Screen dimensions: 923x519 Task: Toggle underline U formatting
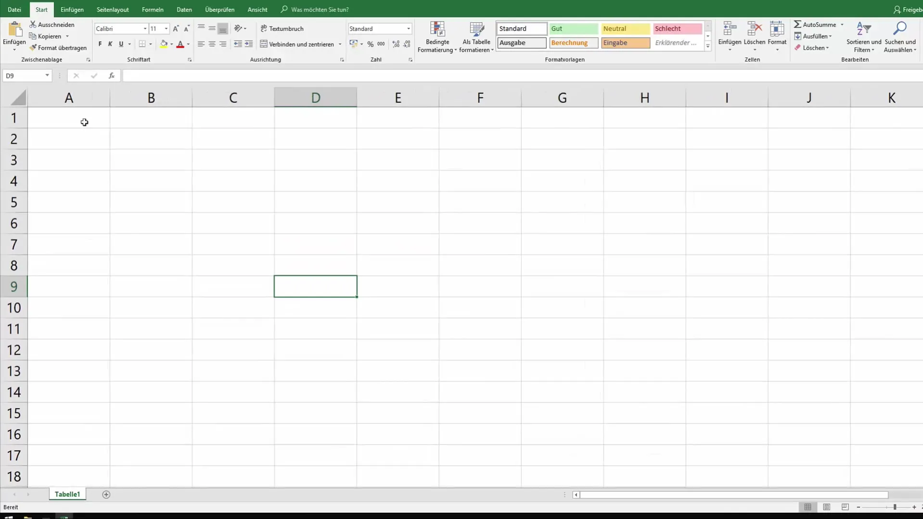[121, 44]
